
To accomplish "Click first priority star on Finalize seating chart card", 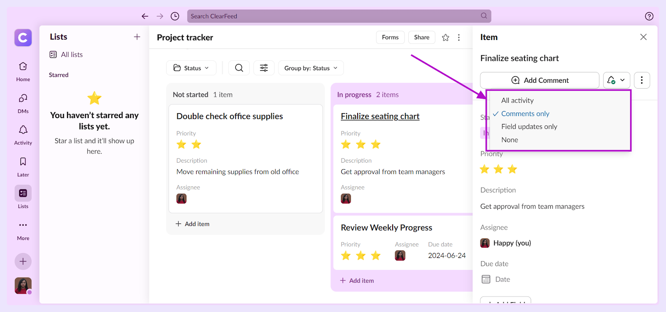I will 346,144.
